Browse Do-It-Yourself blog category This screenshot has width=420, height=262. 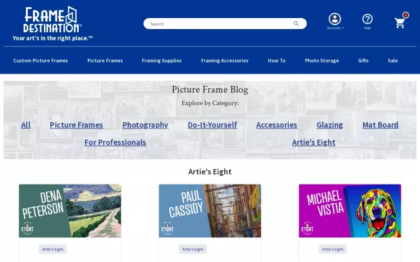pos(213,125)
